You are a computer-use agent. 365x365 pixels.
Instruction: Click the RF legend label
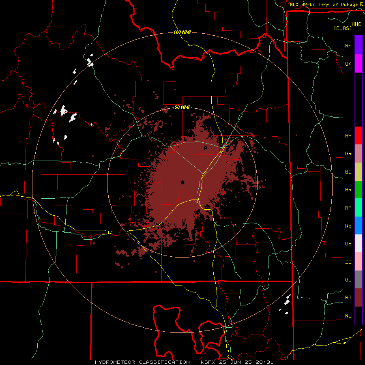click(348, 45)
